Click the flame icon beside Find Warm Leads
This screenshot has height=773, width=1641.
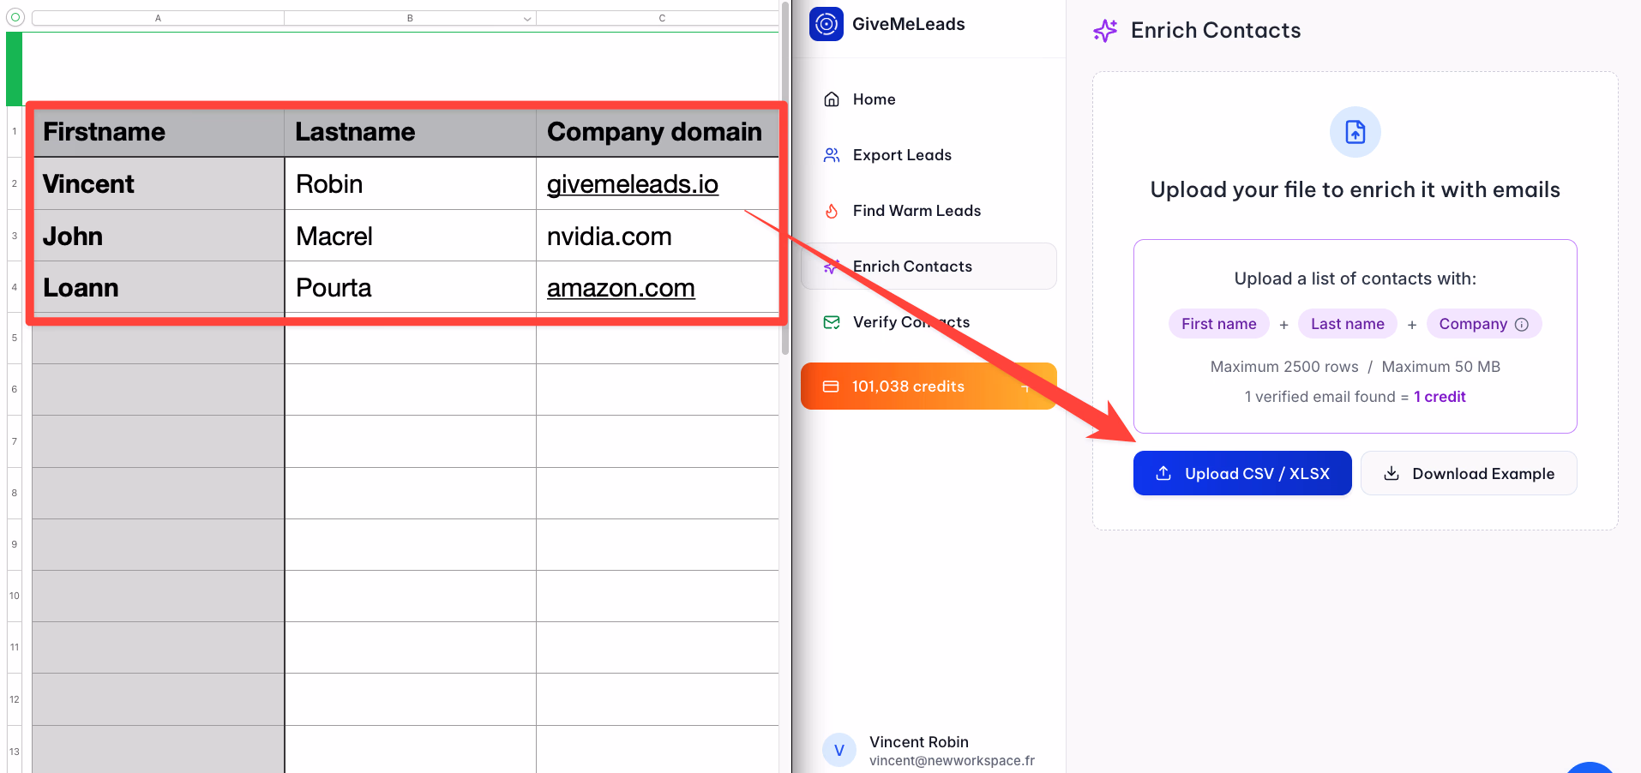(832, 211)
